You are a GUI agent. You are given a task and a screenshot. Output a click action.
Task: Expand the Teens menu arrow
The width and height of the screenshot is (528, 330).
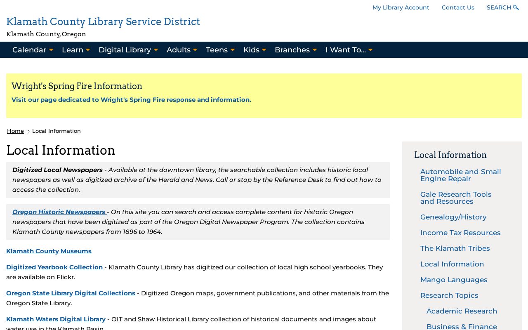233,50
